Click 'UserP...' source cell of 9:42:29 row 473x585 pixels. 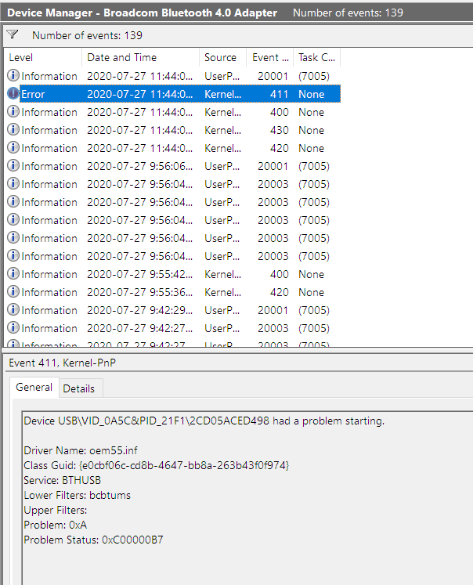click(222, 310)
